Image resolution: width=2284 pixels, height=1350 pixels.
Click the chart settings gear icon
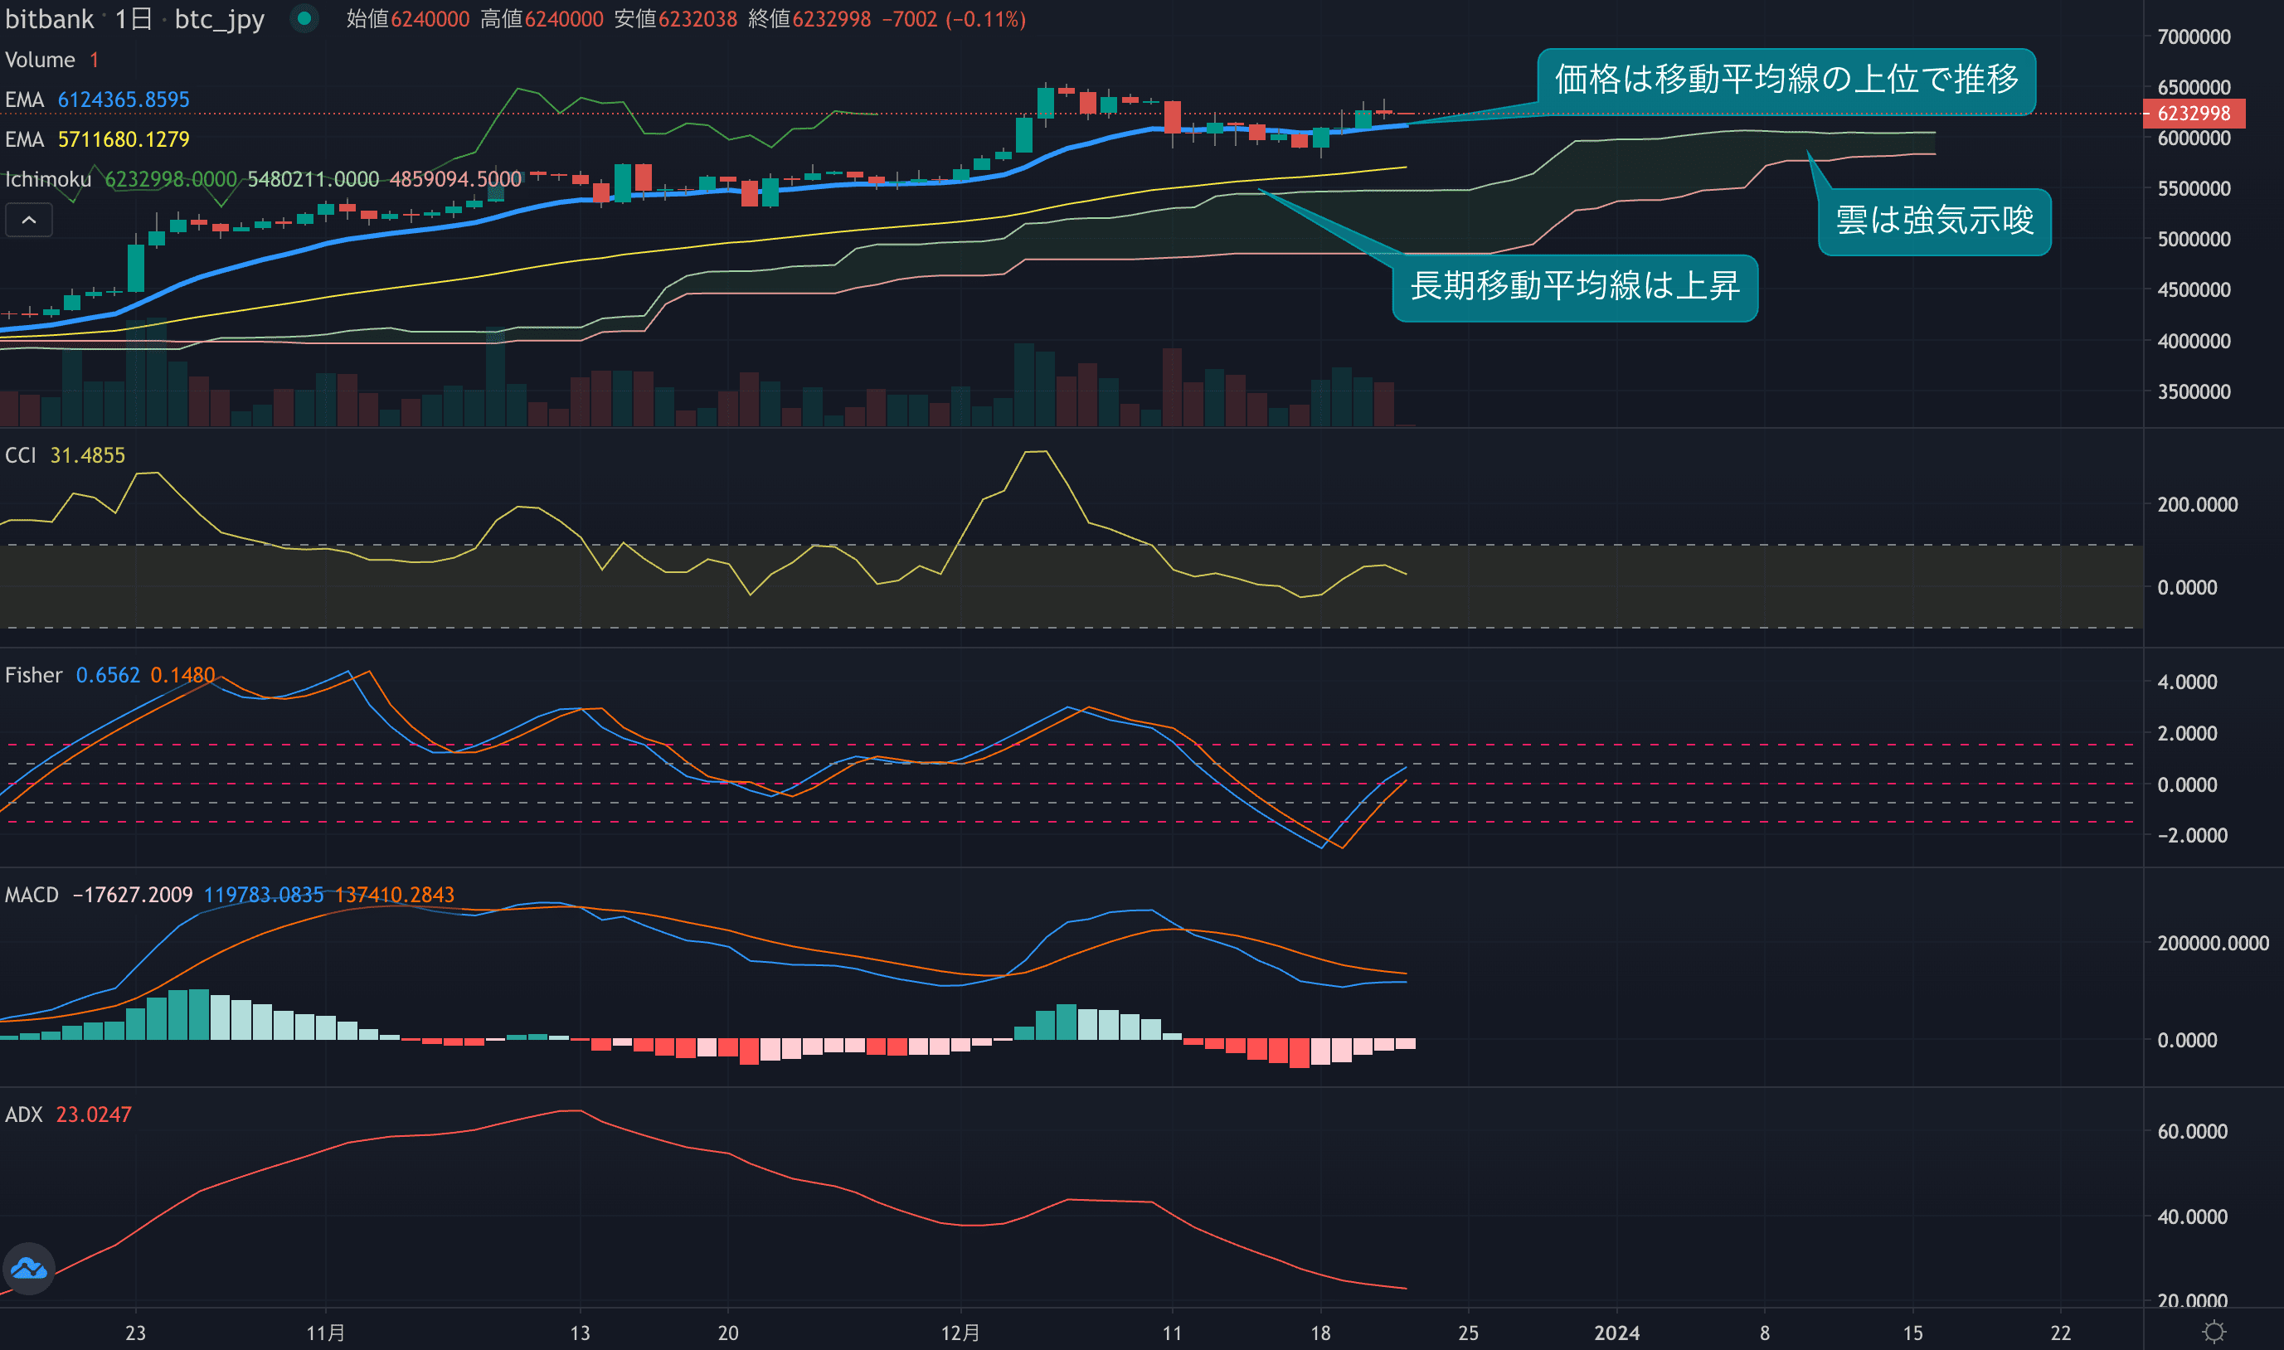tap(2214, 1332)
